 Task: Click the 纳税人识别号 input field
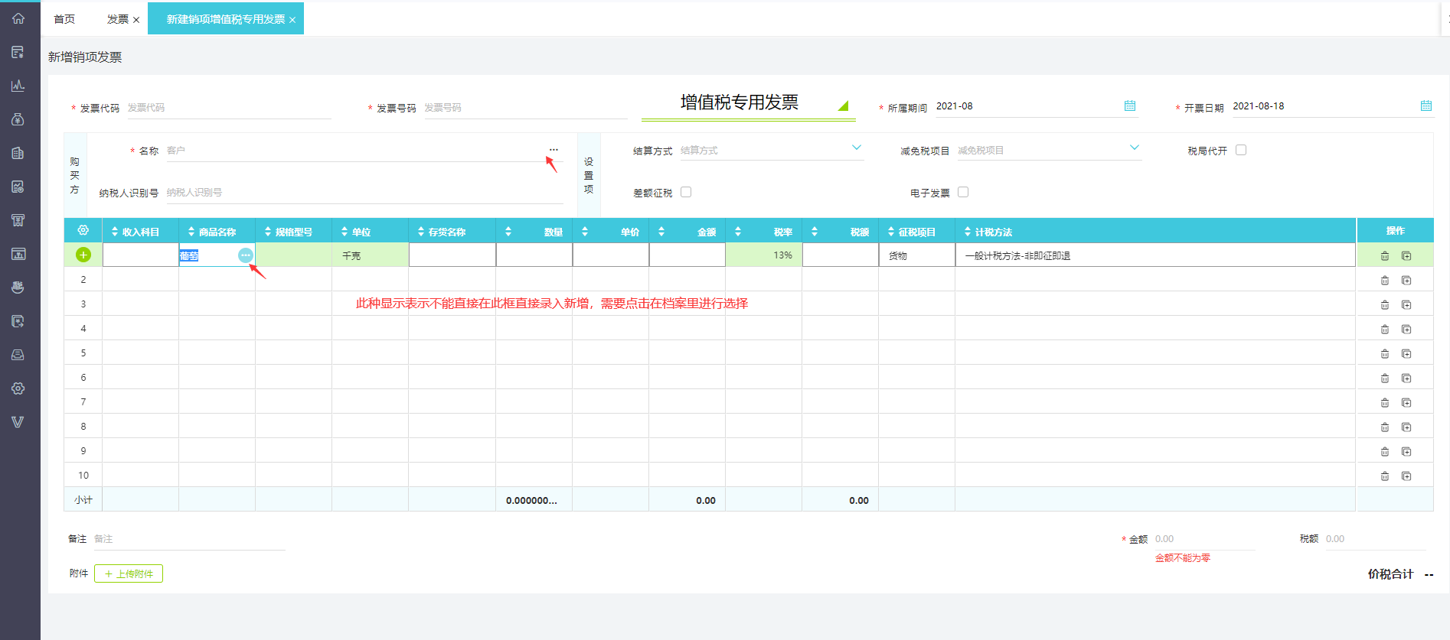pos(364,193)
